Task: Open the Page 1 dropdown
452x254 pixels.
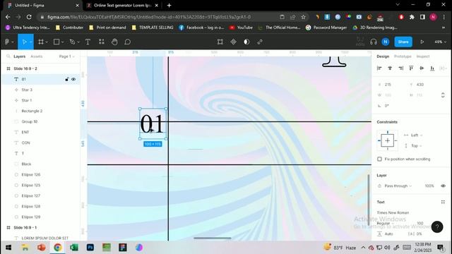Action: click(x=66, y=56)
